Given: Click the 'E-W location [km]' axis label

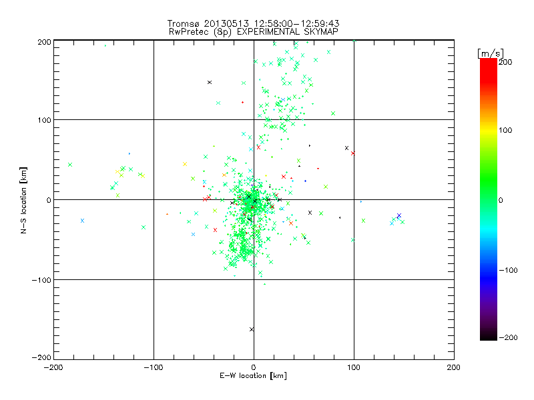Looking at the screenshot, I should tap(253, 376).
